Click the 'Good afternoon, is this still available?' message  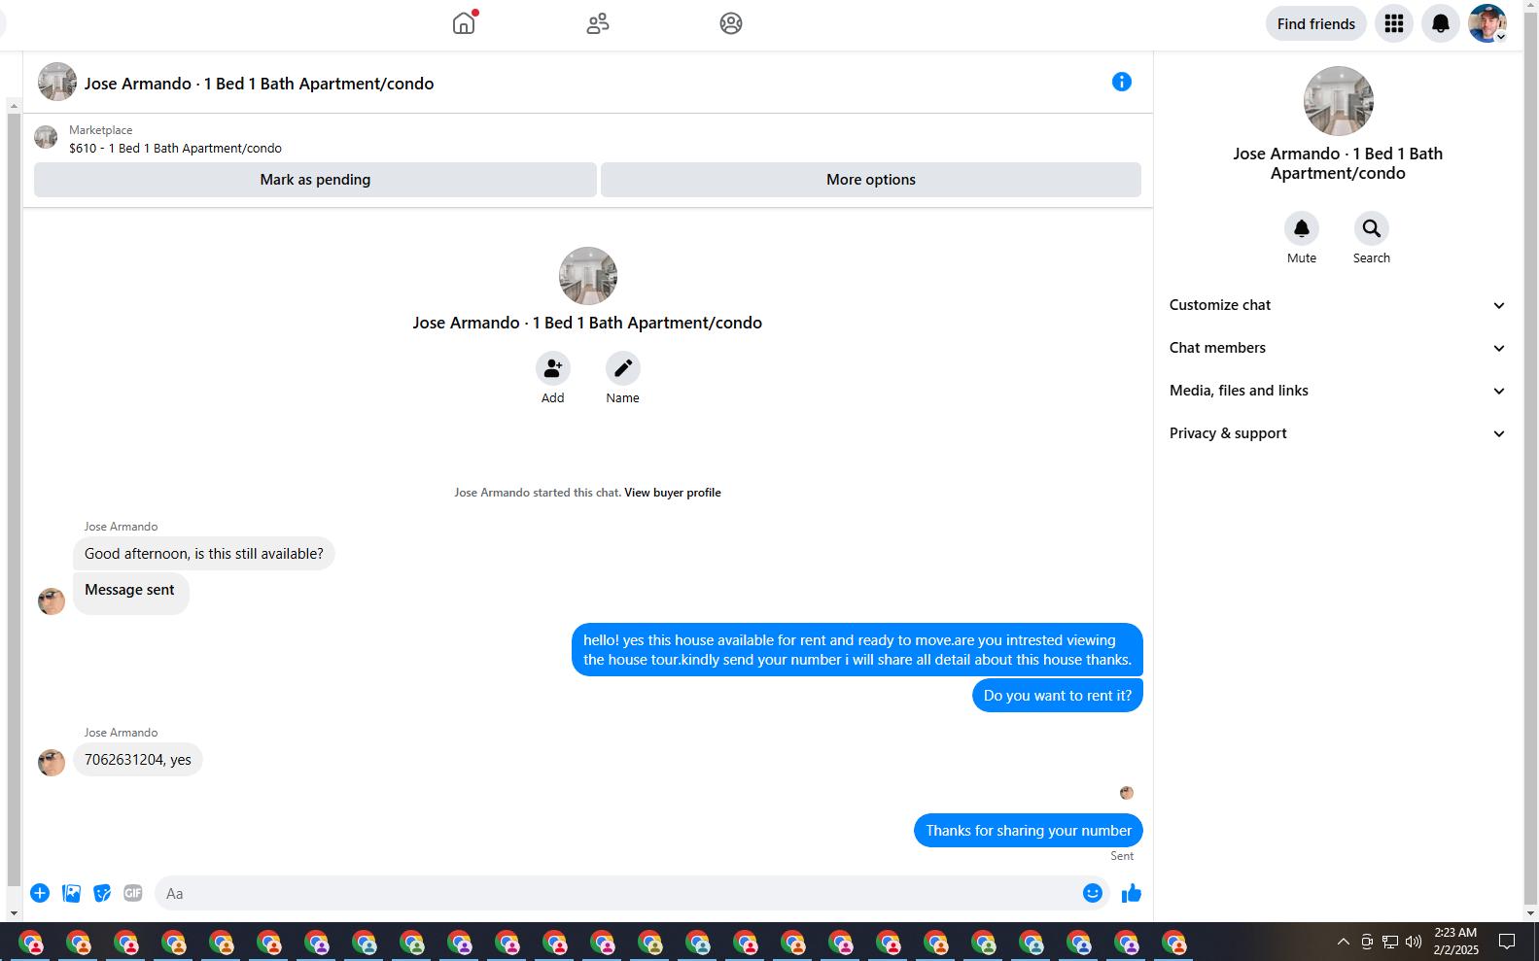click(x=204, y=554)
